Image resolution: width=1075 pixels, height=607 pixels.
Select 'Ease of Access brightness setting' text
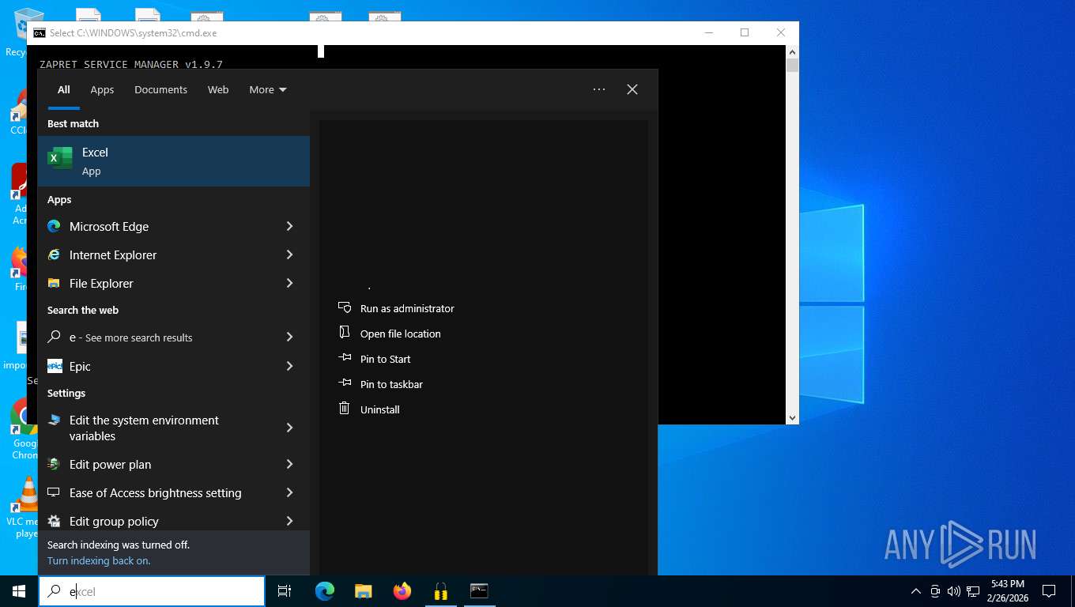tap(156, 492)
